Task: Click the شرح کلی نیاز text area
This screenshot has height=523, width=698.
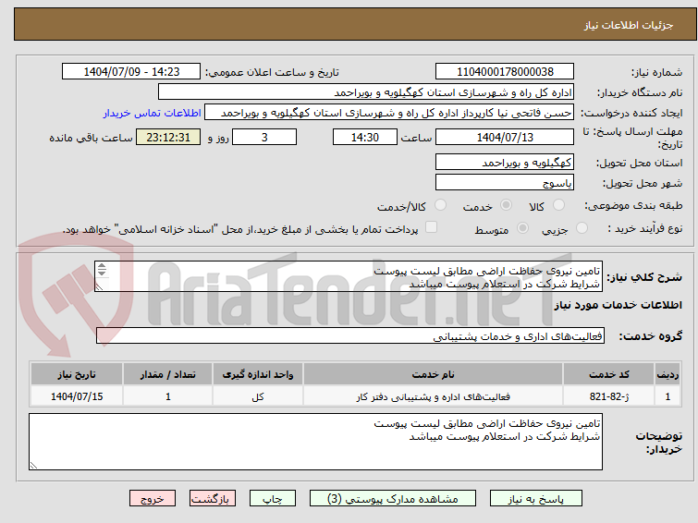Action: click(349, 276)
